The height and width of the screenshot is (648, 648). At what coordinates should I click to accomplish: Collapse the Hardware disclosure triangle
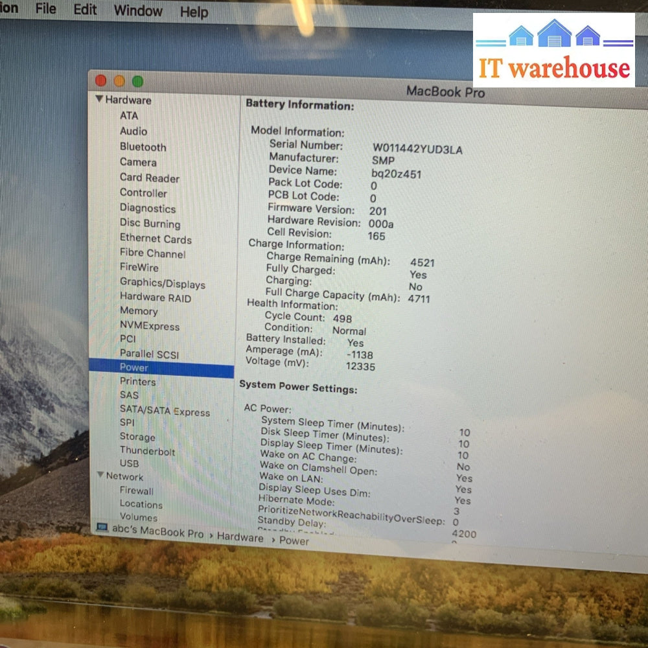99,99
